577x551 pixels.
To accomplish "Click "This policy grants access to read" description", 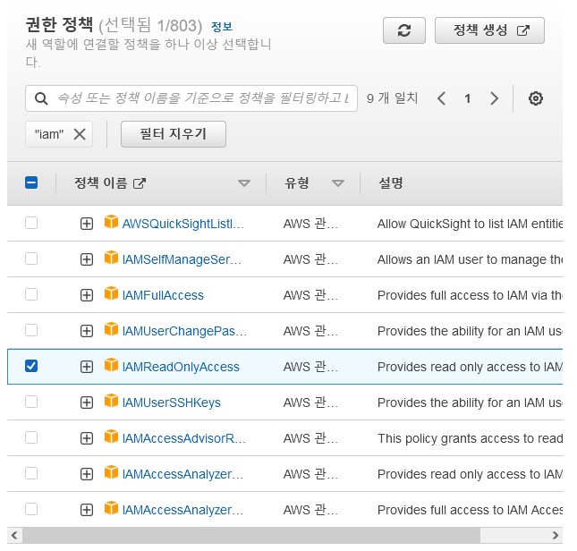I will pyautogui.click(x=470, y=438).
